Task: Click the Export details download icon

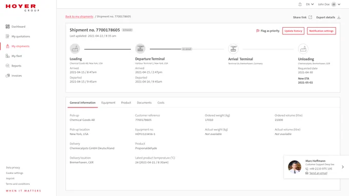Action: [339, 17]
